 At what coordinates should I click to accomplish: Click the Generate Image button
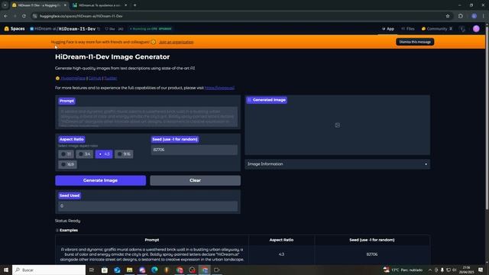100,180
